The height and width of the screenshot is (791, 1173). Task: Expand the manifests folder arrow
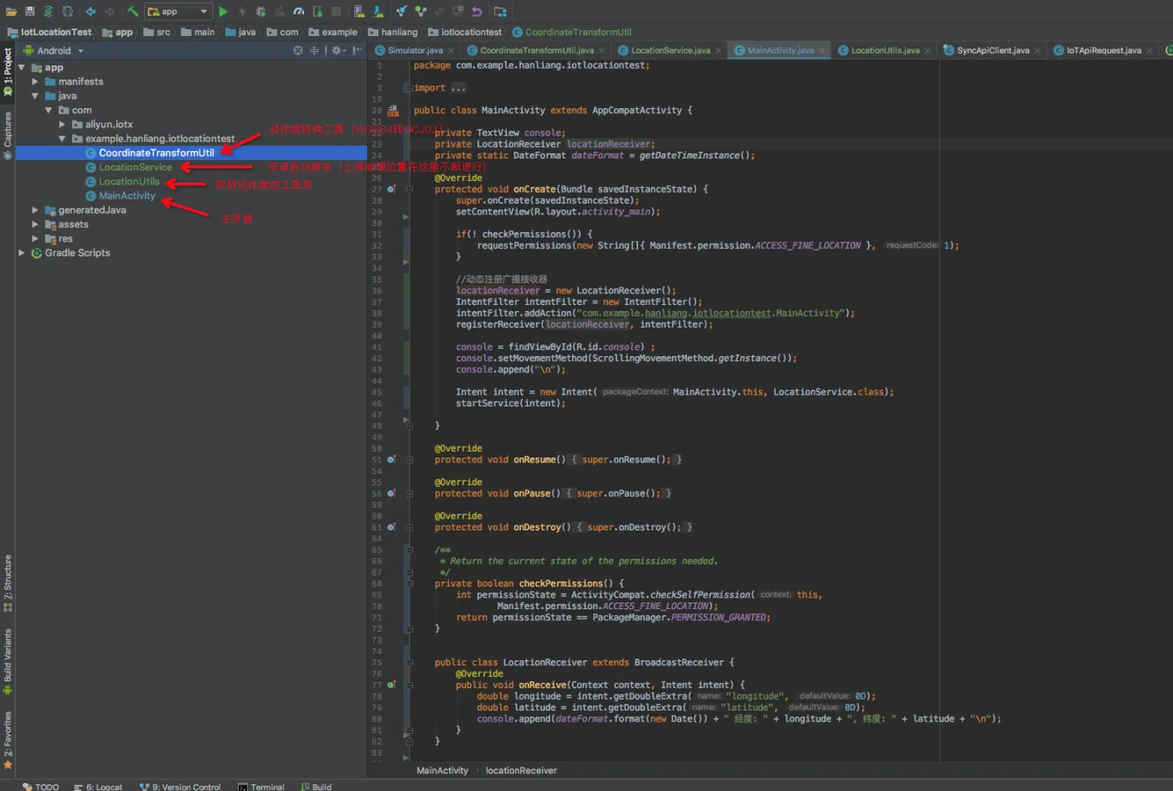[x=35, y=82]
